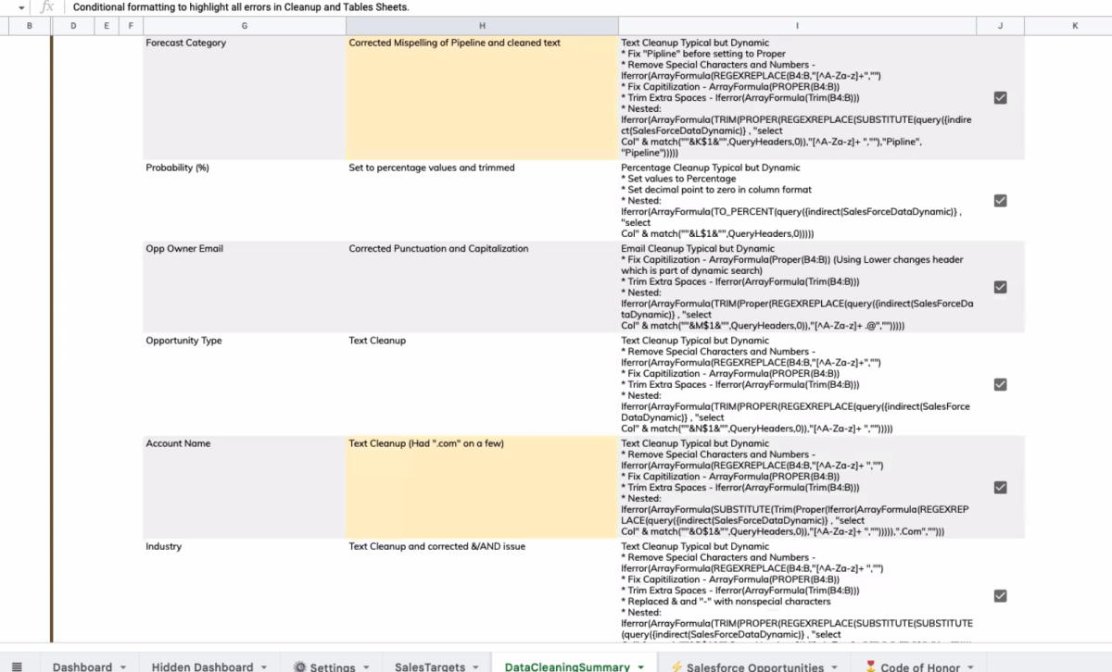The width and height of the screenshot is (1112, 672).
Task: Toggle the Account Name row checkbox
Action: tap(1000, 487)
